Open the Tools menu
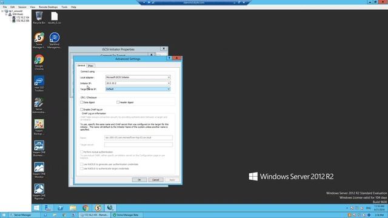This screenshot has height=218, width=388. 64,7
